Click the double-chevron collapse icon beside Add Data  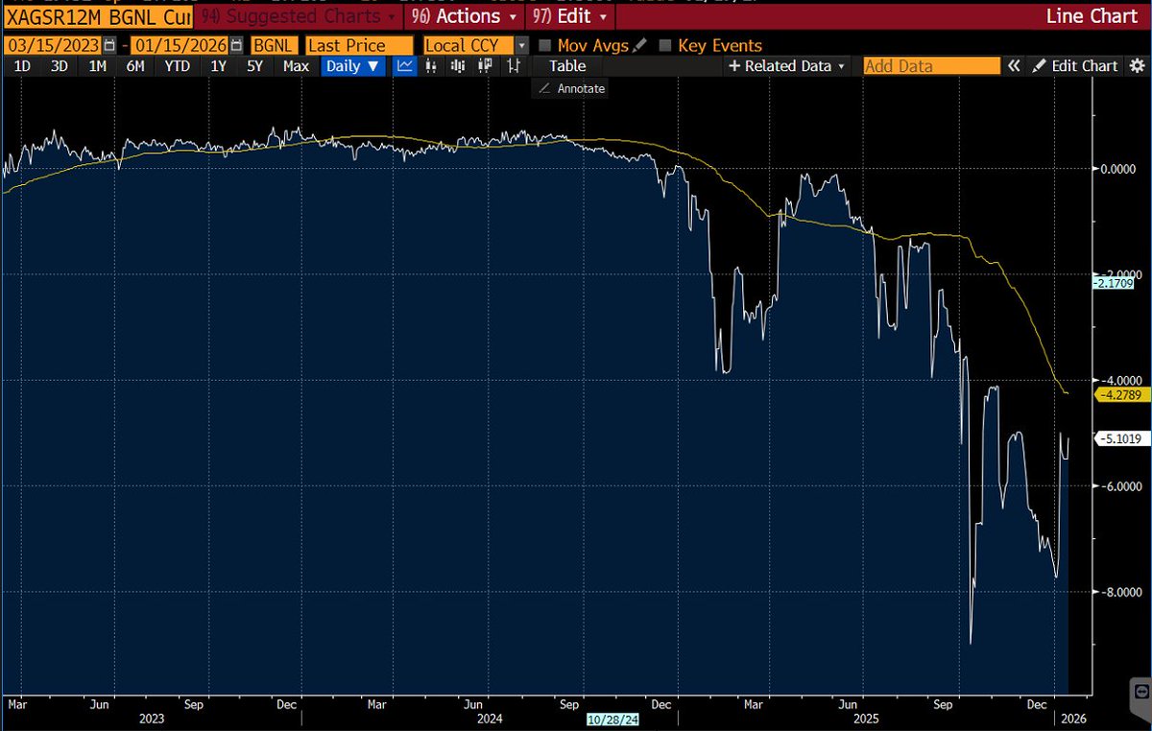click(1013, 66)
